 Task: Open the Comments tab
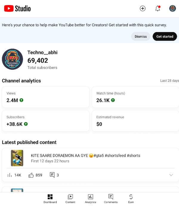[111, 199]
